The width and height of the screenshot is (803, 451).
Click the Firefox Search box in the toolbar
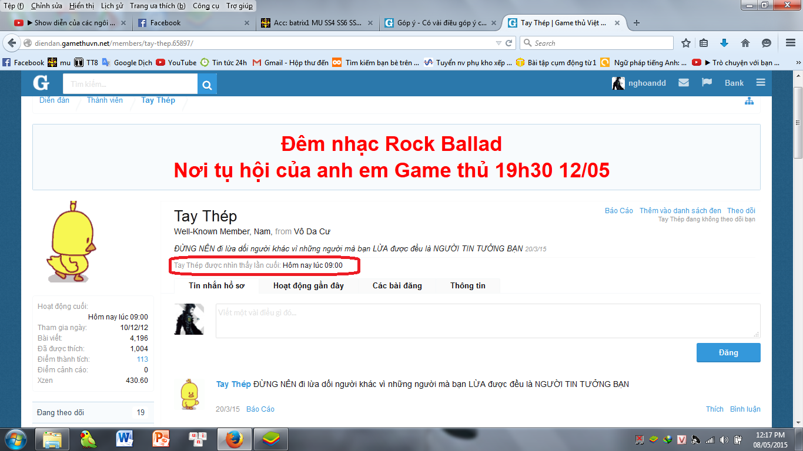pos(596,43)
